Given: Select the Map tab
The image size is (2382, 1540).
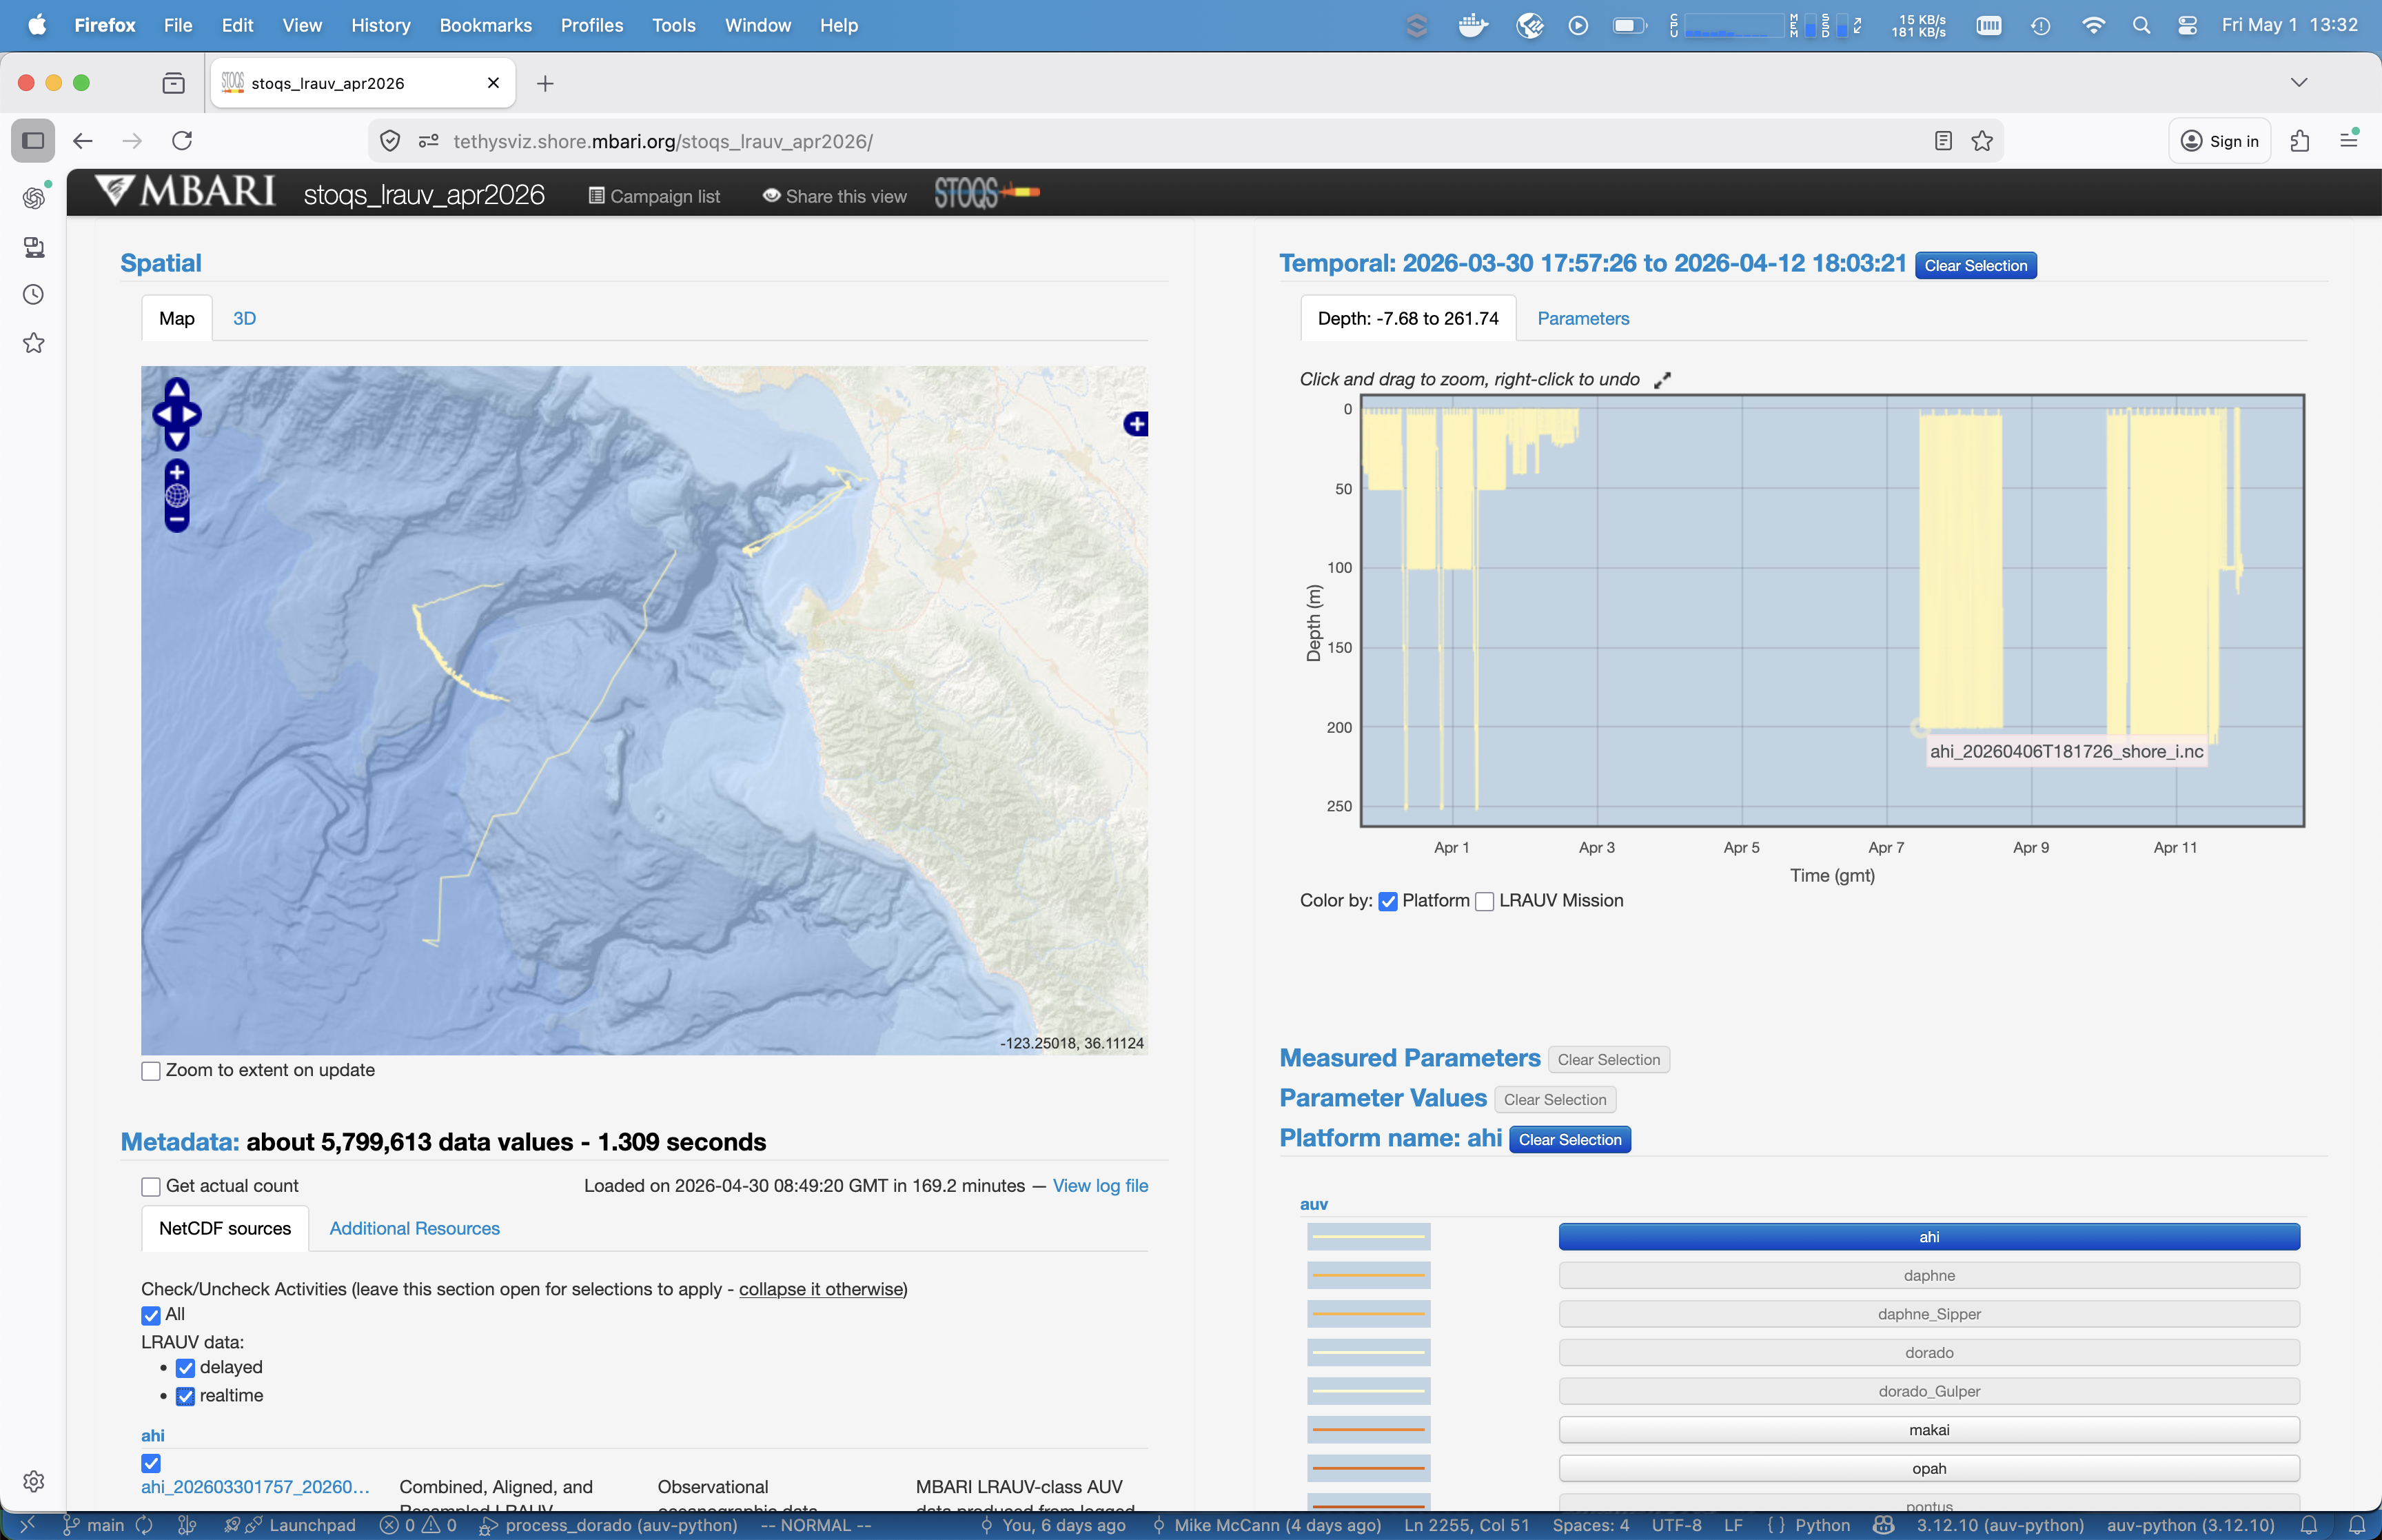Looking at the screenshot, I should click(177, 318).
